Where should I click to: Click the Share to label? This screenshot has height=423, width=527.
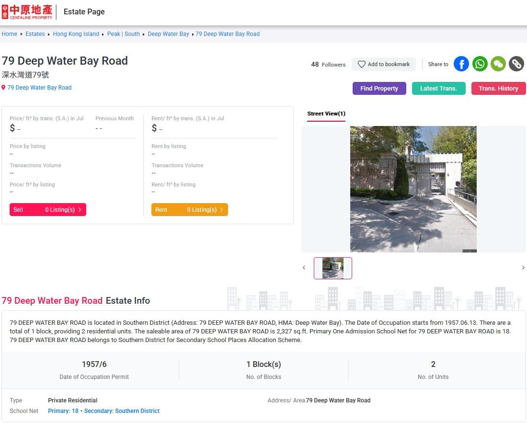click(x=438, y=64)
